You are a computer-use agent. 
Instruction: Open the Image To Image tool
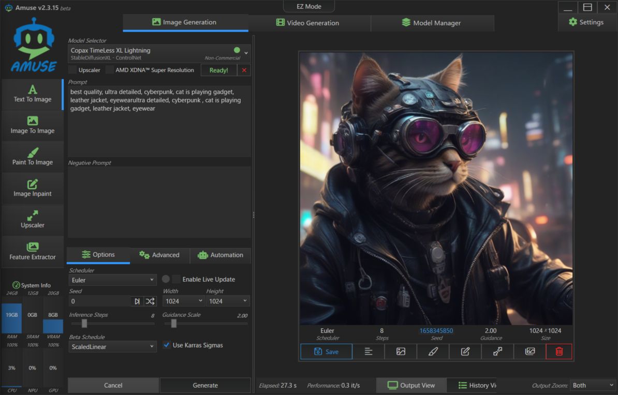[33, 125]
